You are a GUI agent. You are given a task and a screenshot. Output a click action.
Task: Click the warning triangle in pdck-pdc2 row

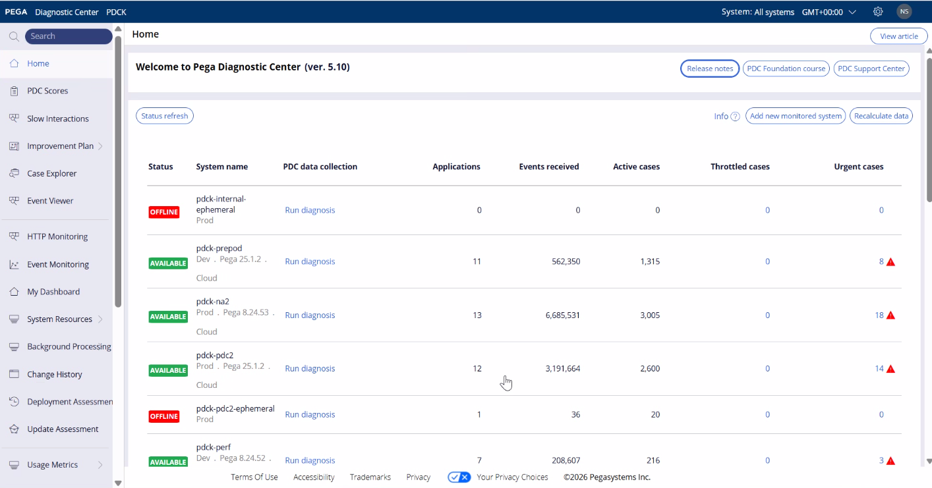890,369
